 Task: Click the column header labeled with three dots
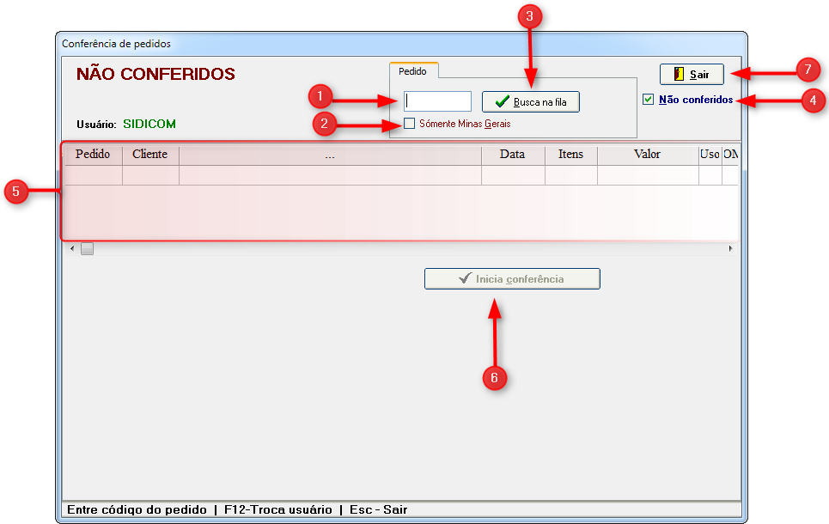pos(330,155)
